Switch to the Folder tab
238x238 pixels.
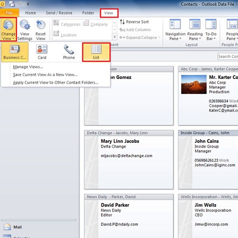[x=88, y=13]
